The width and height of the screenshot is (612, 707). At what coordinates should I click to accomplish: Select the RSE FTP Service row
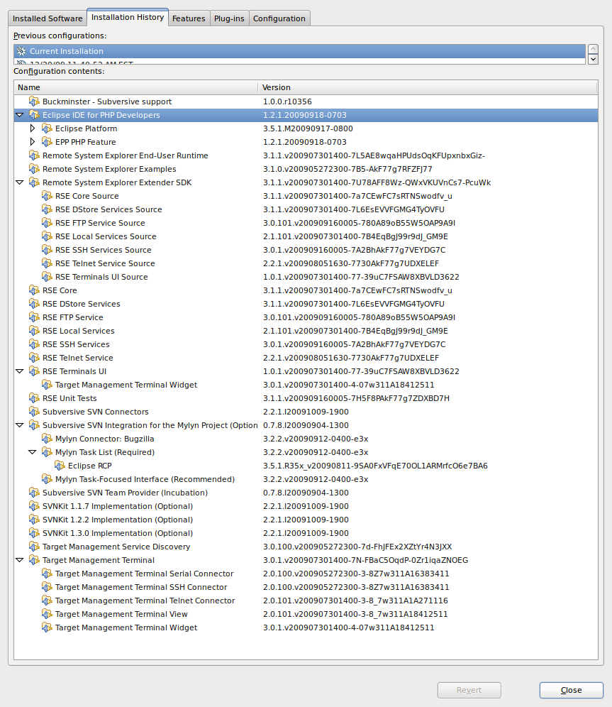(306, 317)
